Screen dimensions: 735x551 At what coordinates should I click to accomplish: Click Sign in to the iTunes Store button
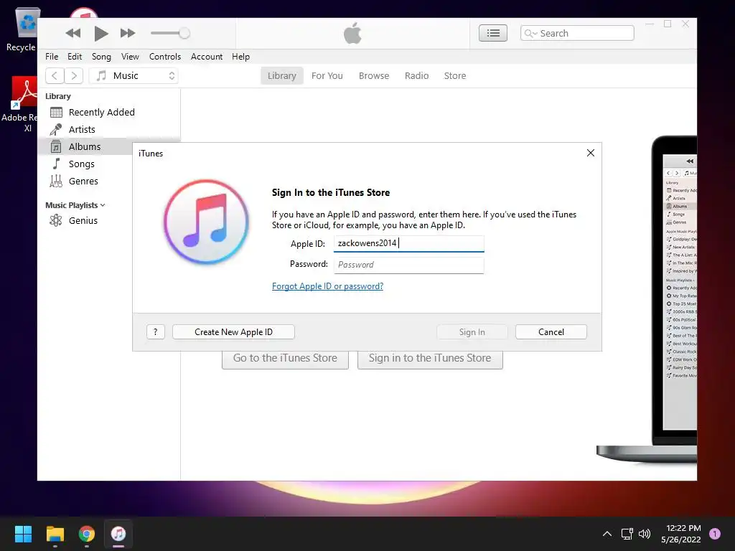[x=430, y=359]
